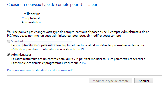Click the "Compte local" account detail text
This screenshot has height=92, width=163.
coord(31,18)
